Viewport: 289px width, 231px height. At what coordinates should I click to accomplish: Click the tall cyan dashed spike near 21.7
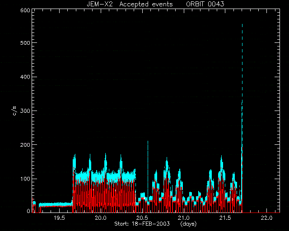click(242, 92)
